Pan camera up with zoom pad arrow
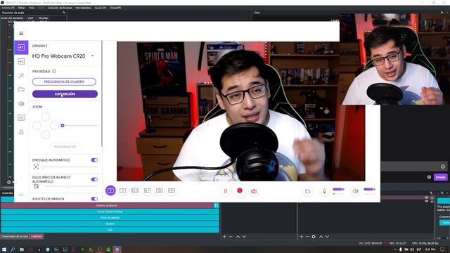The height and width of the screenshot is (253, 450). pos(45,117)
